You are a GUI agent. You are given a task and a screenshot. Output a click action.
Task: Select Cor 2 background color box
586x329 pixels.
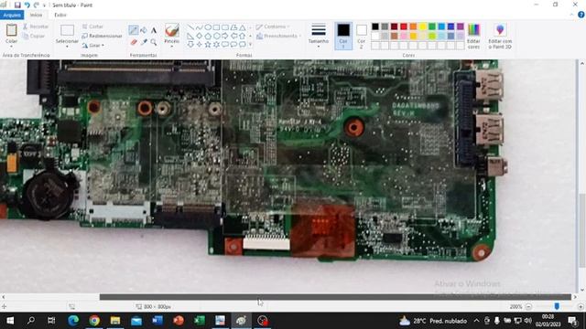(361, 36)
